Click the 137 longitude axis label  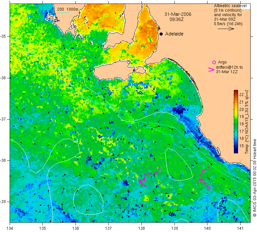click(109, 228)
